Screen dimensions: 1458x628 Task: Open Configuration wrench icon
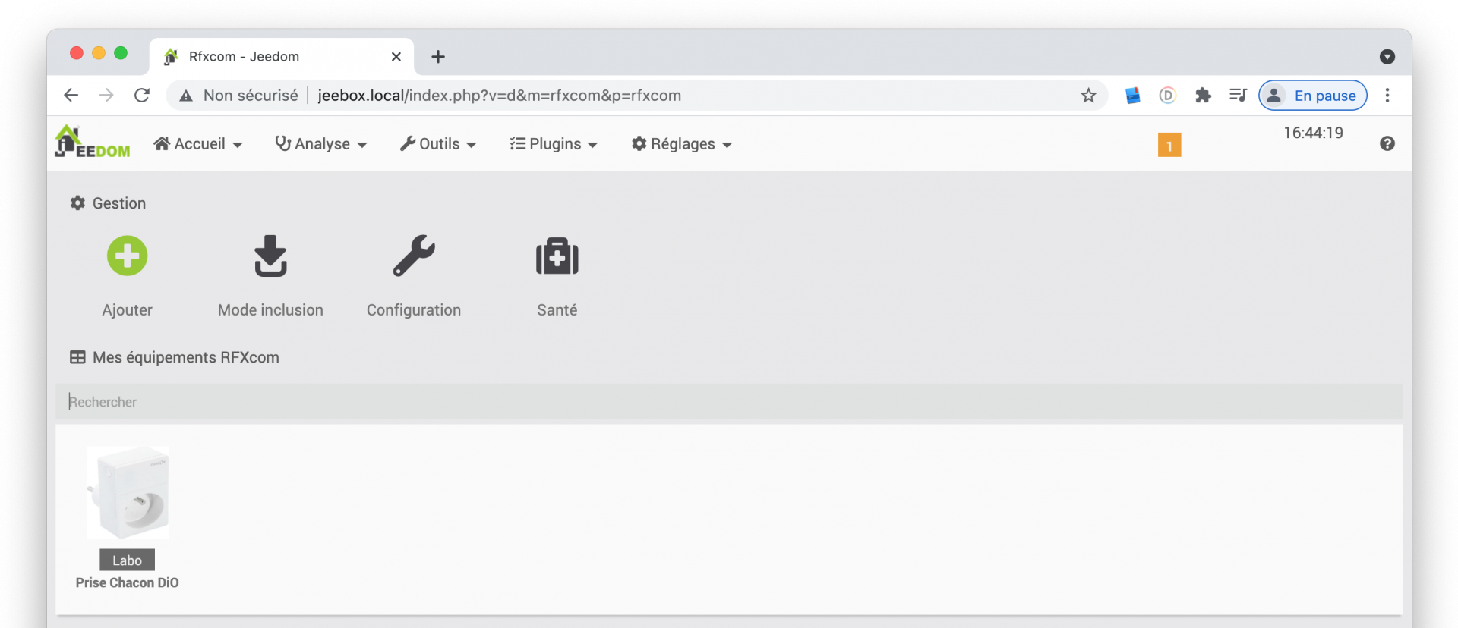coord(414,256)
